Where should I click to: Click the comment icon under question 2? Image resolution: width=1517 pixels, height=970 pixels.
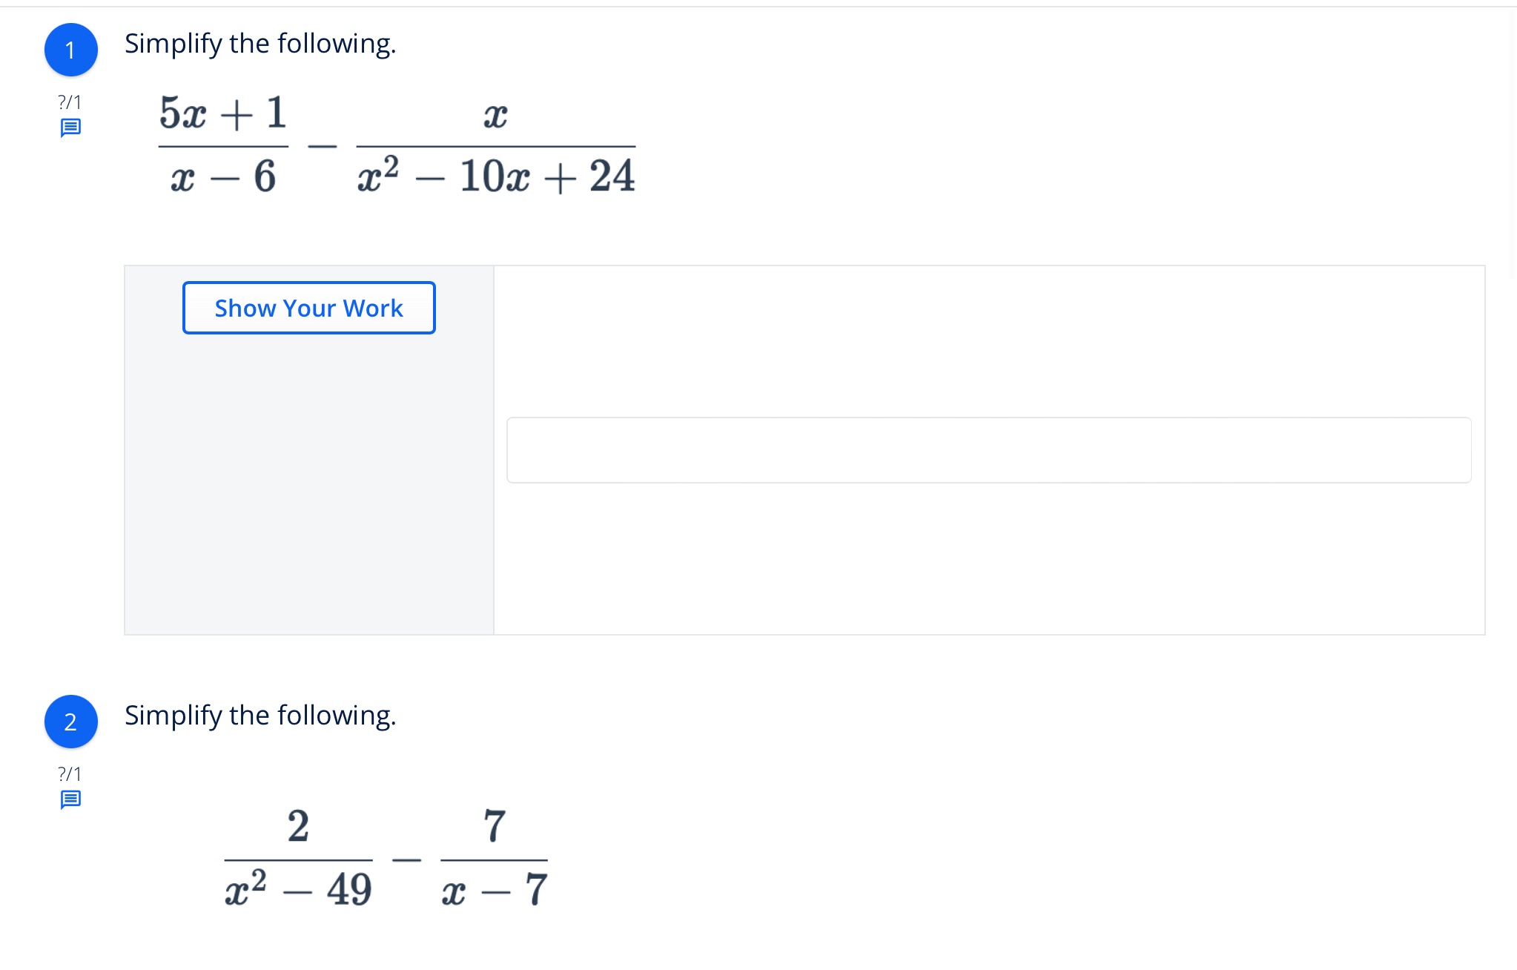70,799
